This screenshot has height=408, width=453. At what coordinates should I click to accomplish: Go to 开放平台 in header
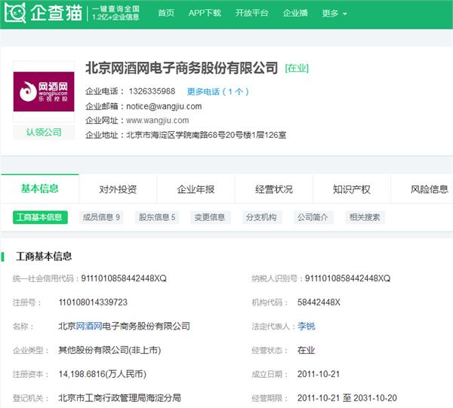(251, 13)
